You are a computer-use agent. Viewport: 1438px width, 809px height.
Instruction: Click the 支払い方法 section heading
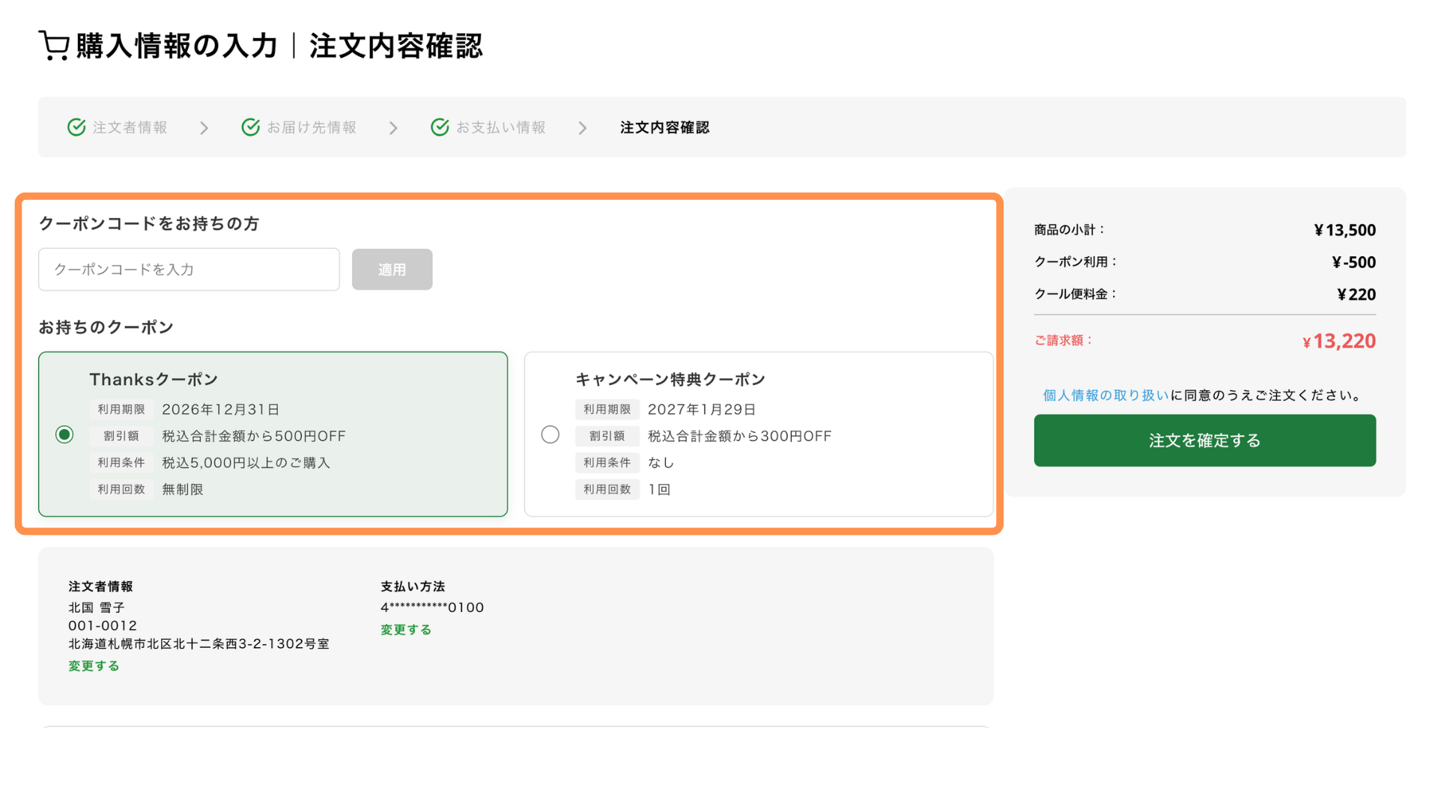pyautogui.click(x=413, y=587)
